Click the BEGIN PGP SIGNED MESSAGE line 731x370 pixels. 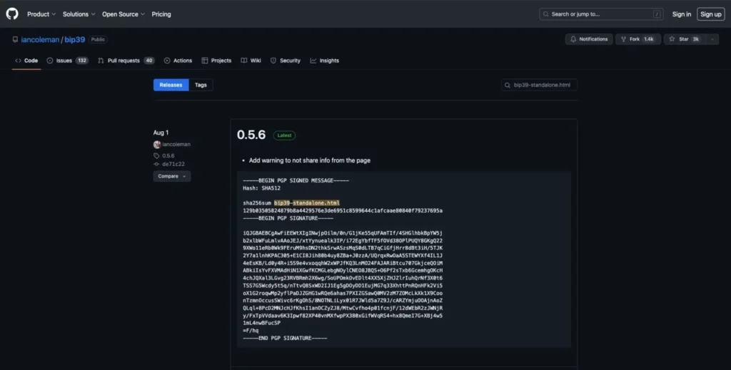(296, 180)
